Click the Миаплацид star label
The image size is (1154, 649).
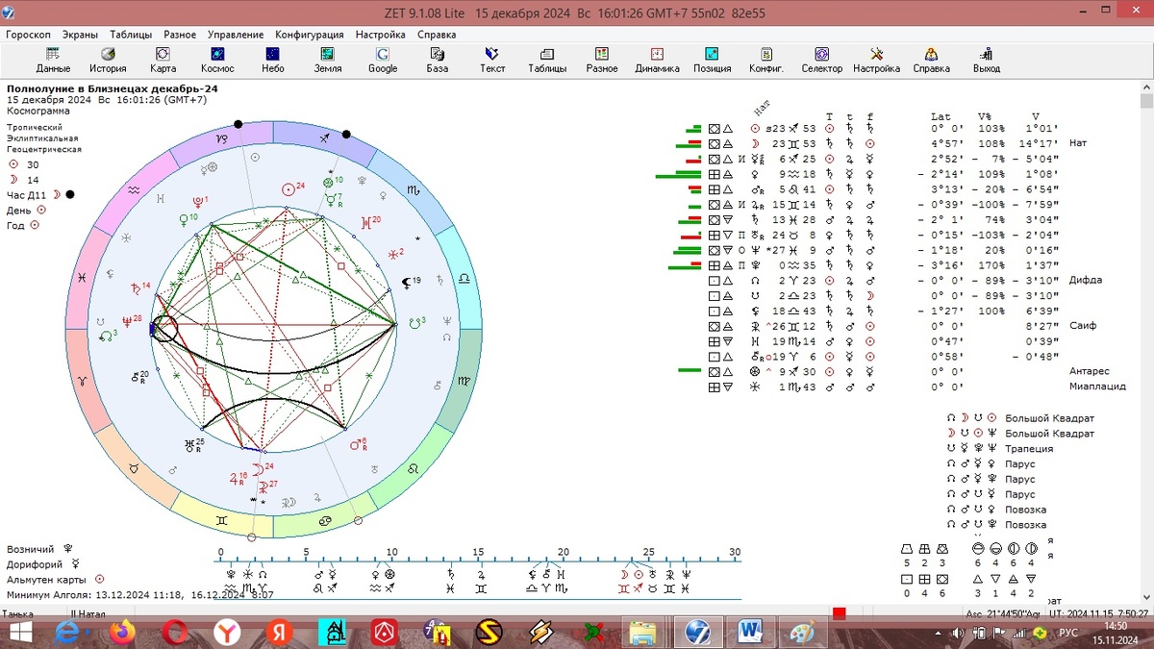point(1096,387)
